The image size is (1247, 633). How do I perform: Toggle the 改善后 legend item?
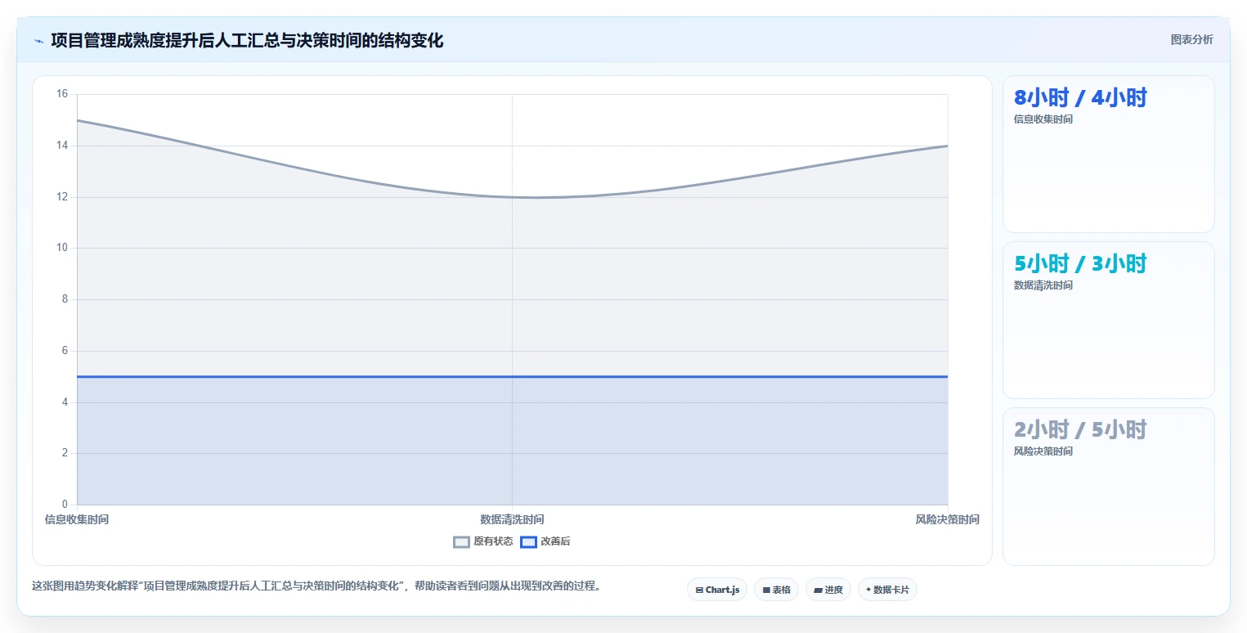[545, 541]
